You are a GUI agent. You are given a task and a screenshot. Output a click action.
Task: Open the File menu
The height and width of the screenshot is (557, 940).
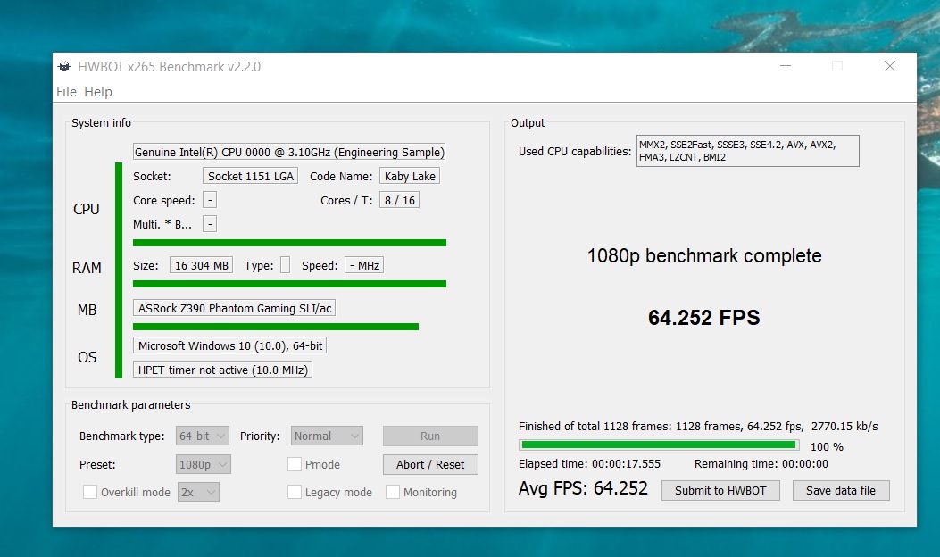point(67,92)
